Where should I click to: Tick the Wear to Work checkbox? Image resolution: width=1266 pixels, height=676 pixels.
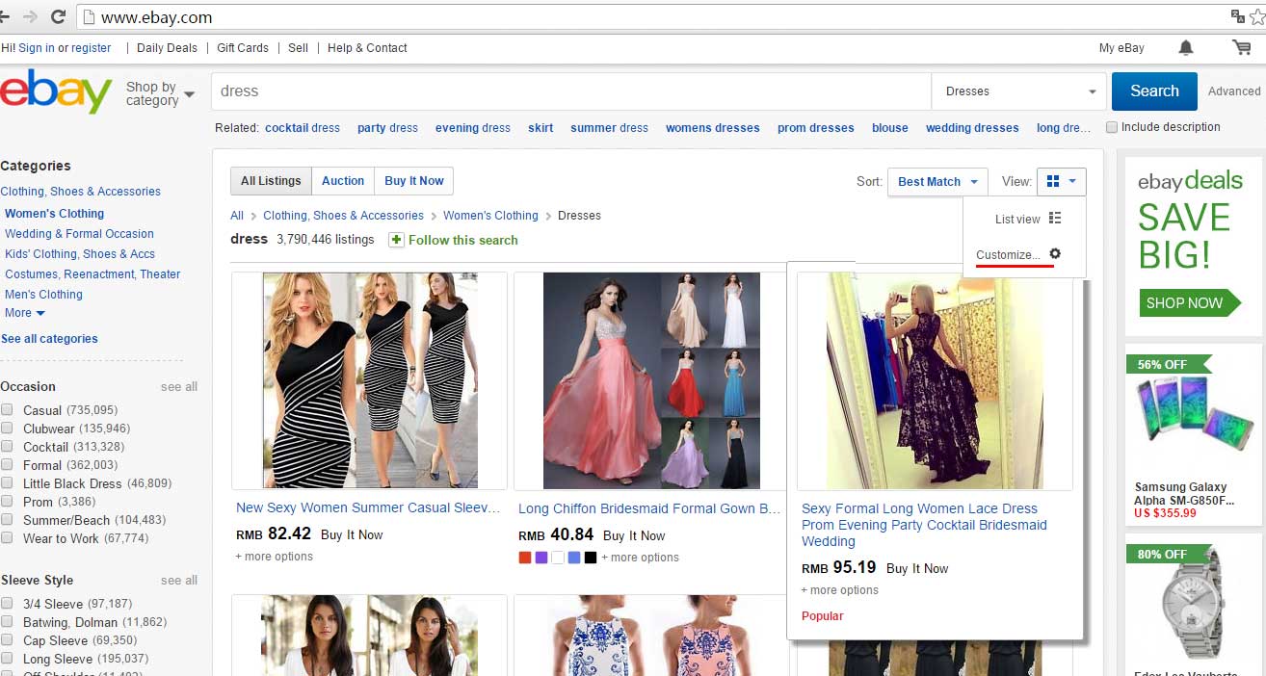[x=7, y=538]
